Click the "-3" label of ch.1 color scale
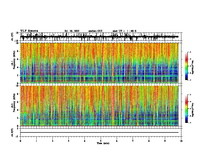204x158 pixels. coord(190,52)
